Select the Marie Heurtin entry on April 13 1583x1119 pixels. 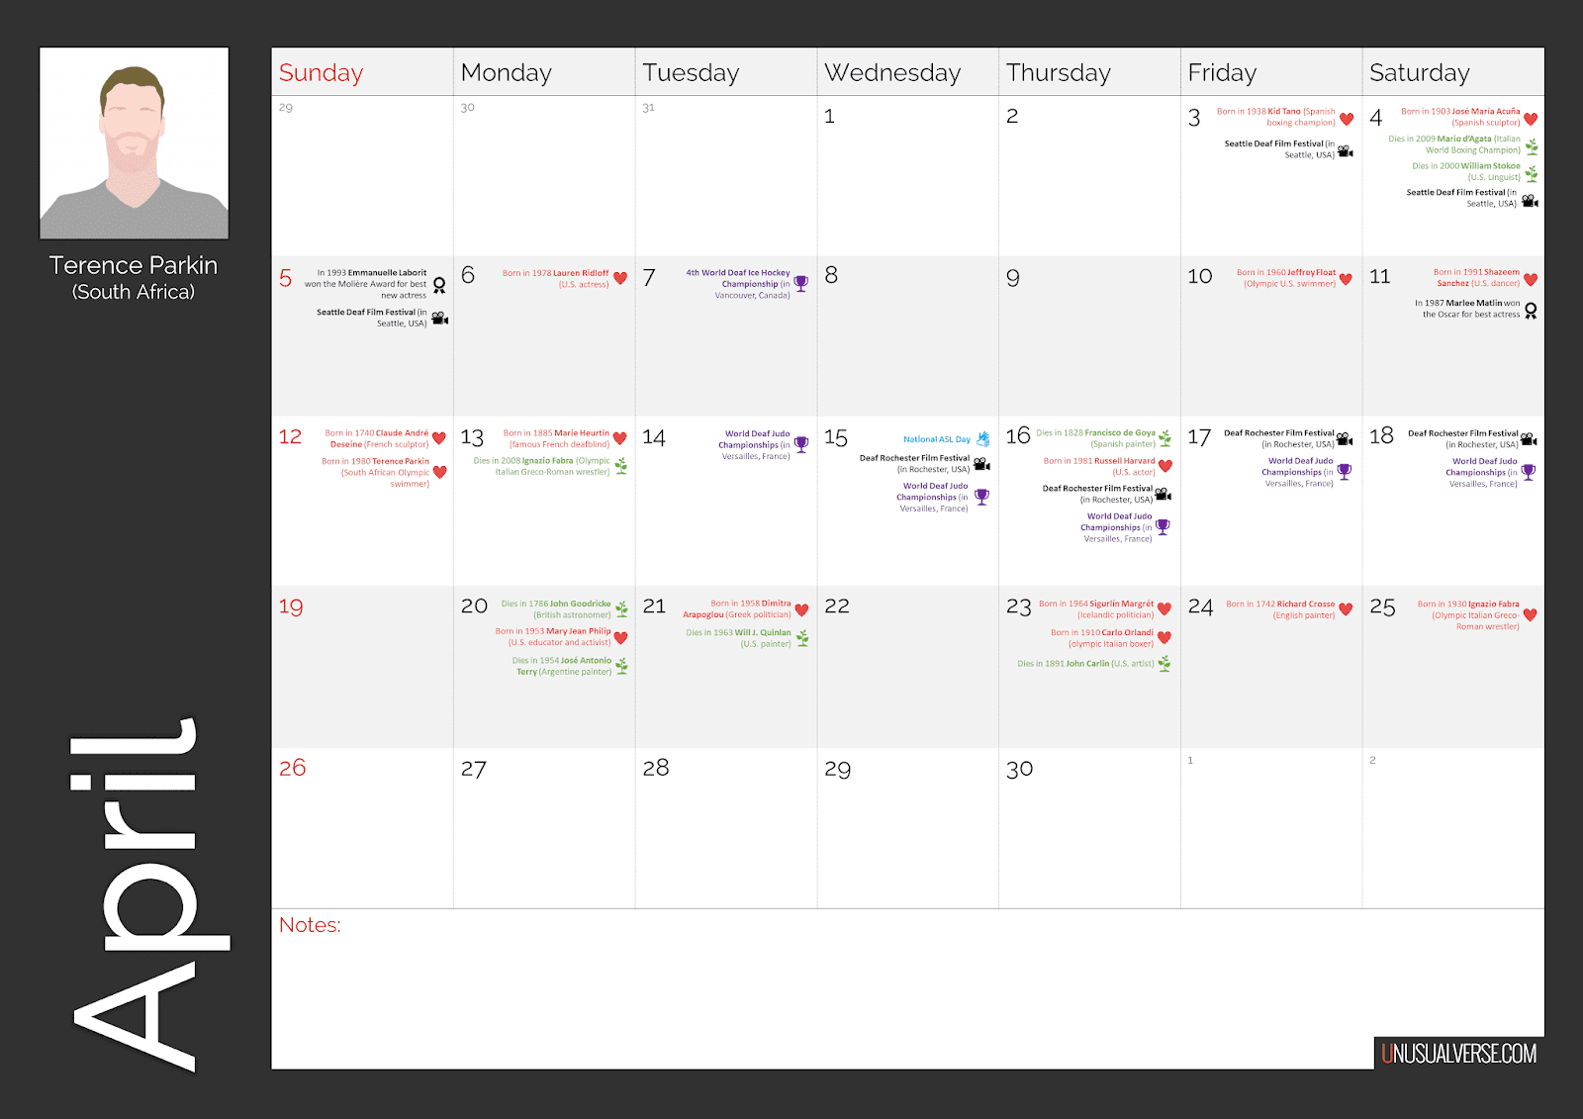pyautogui.click(x=557, y=437)
